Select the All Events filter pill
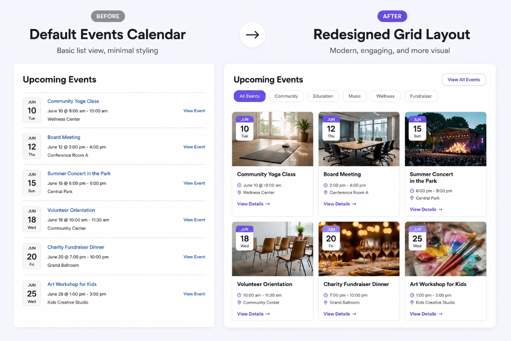Screen dimensions: 511x341 (x=250, y=96)
